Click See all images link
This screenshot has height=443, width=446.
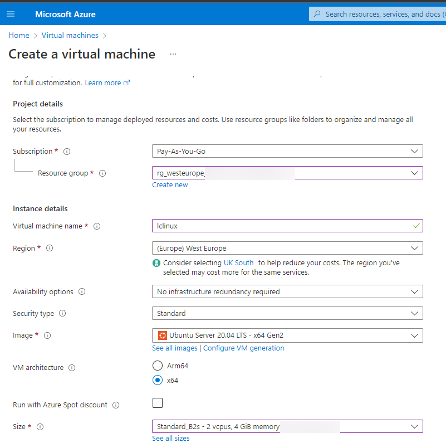175,348
